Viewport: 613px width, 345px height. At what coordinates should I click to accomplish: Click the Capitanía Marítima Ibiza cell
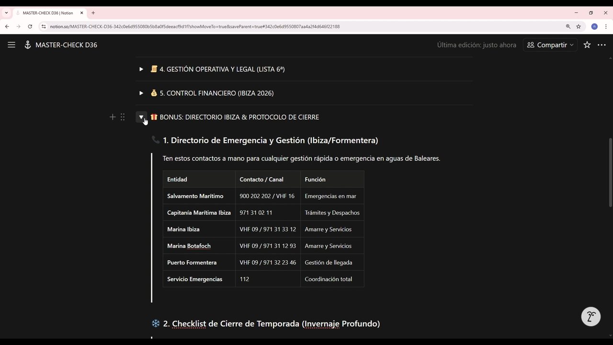point(199,212)
